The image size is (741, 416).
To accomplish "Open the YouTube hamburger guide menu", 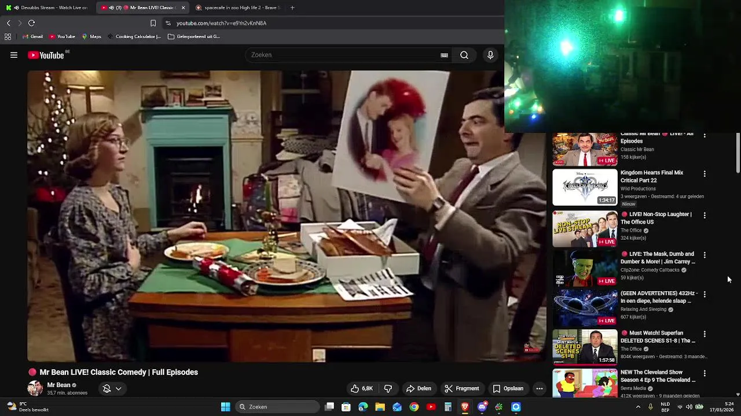I will (14, 55).
